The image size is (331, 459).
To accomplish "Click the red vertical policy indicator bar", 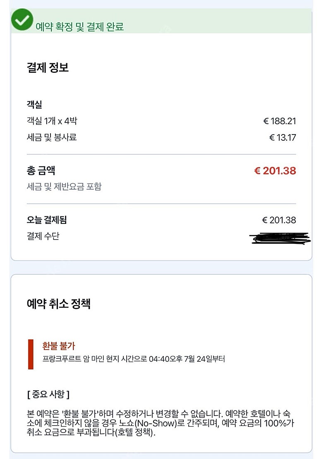I will coord(31,354).
